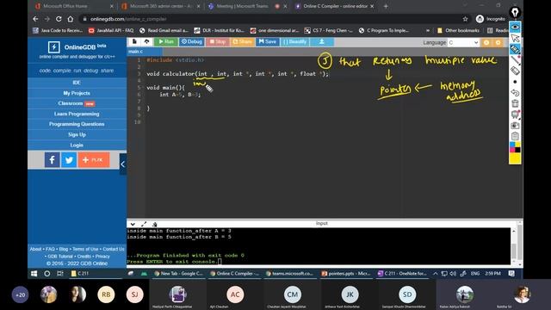Open C 211 OneNote from taskbar
The width and height of the screenshot is (551, 310).
point(402,274)
